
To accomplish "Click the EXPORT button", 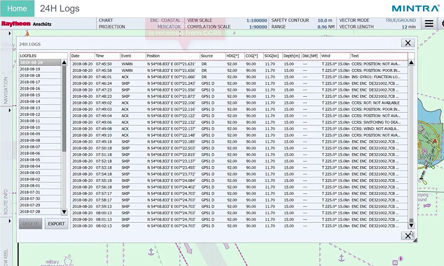I will pyautogui.click(x=57, y=224).
